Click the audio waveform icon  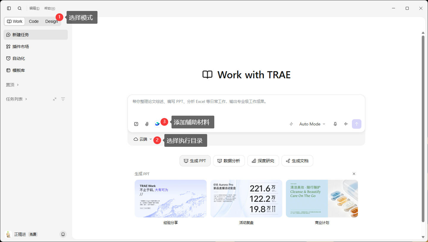(346, 124)
